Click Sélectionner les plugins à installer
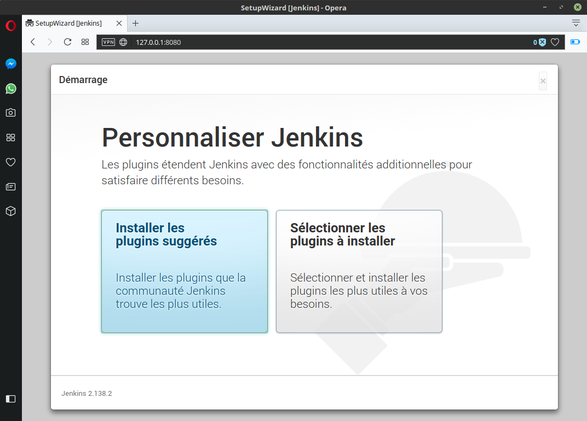The height and width of the screenshot is (421, 587). [359, 271]
